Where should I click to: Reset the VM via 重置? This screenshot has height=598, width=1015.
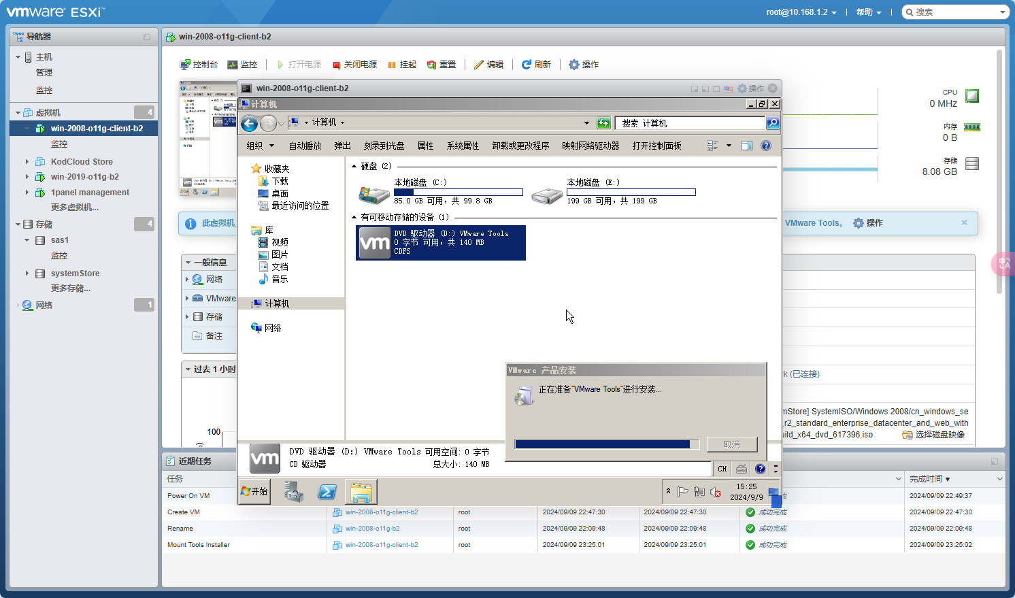[x=442, y=65]
